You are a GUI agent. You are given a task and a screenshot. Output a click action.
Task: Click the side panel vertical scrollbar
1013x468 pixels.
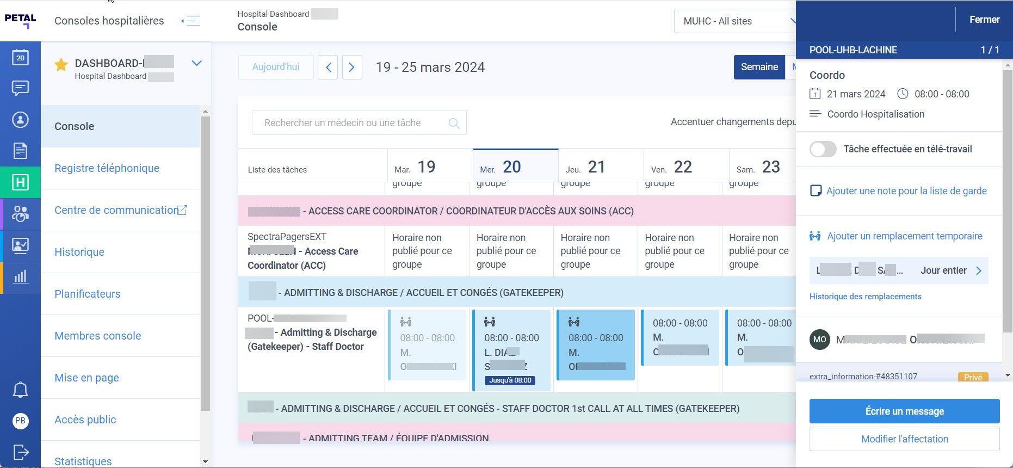pyautogui.click(x=1008, y=218)
